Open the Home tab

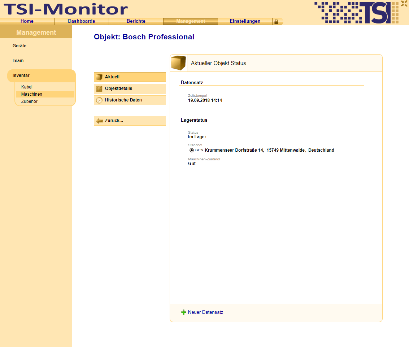click(x=27, y=21)
